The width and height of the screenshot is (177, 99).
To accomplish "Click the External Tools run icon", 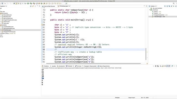I will click(x=34, y=4).
